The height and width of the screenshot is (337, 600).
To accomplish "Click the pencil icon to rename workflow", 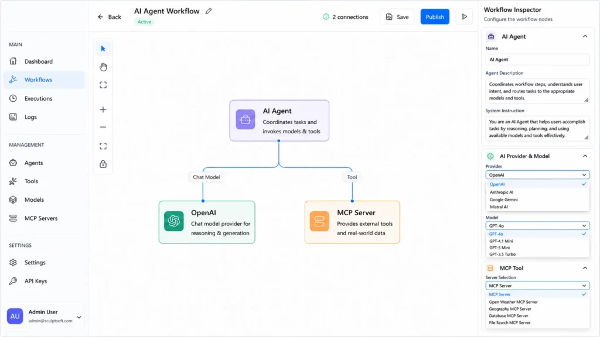I will click(209, 11).
